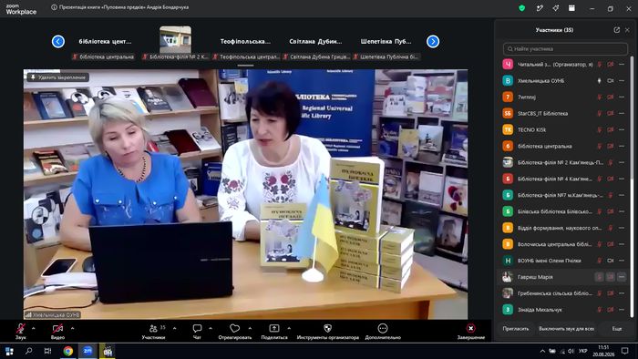
Task: Click the tray volume icon
Action: click(571, 351)
